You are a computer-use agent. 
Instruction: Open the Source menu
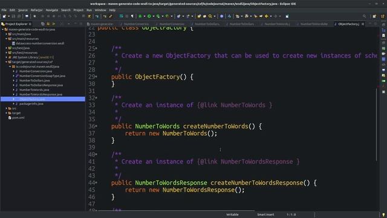23,10
